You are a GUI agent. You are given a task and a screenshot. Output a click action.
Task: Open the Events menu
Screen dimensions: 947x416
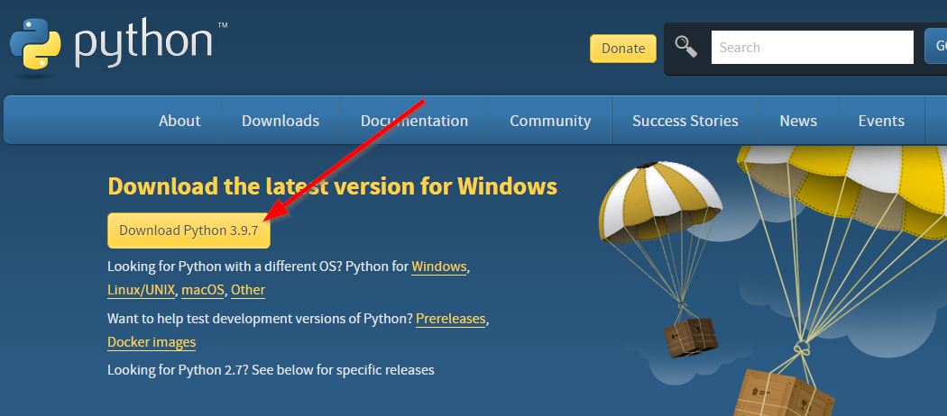pos(881,121)
